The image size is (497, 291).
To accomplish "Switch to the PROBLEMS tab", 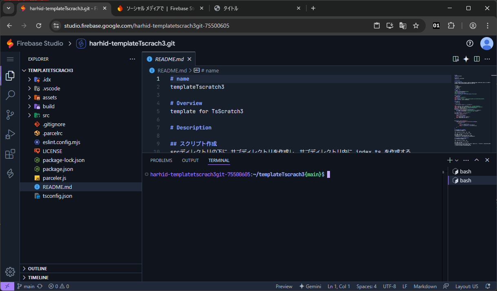I will point(161,160).
